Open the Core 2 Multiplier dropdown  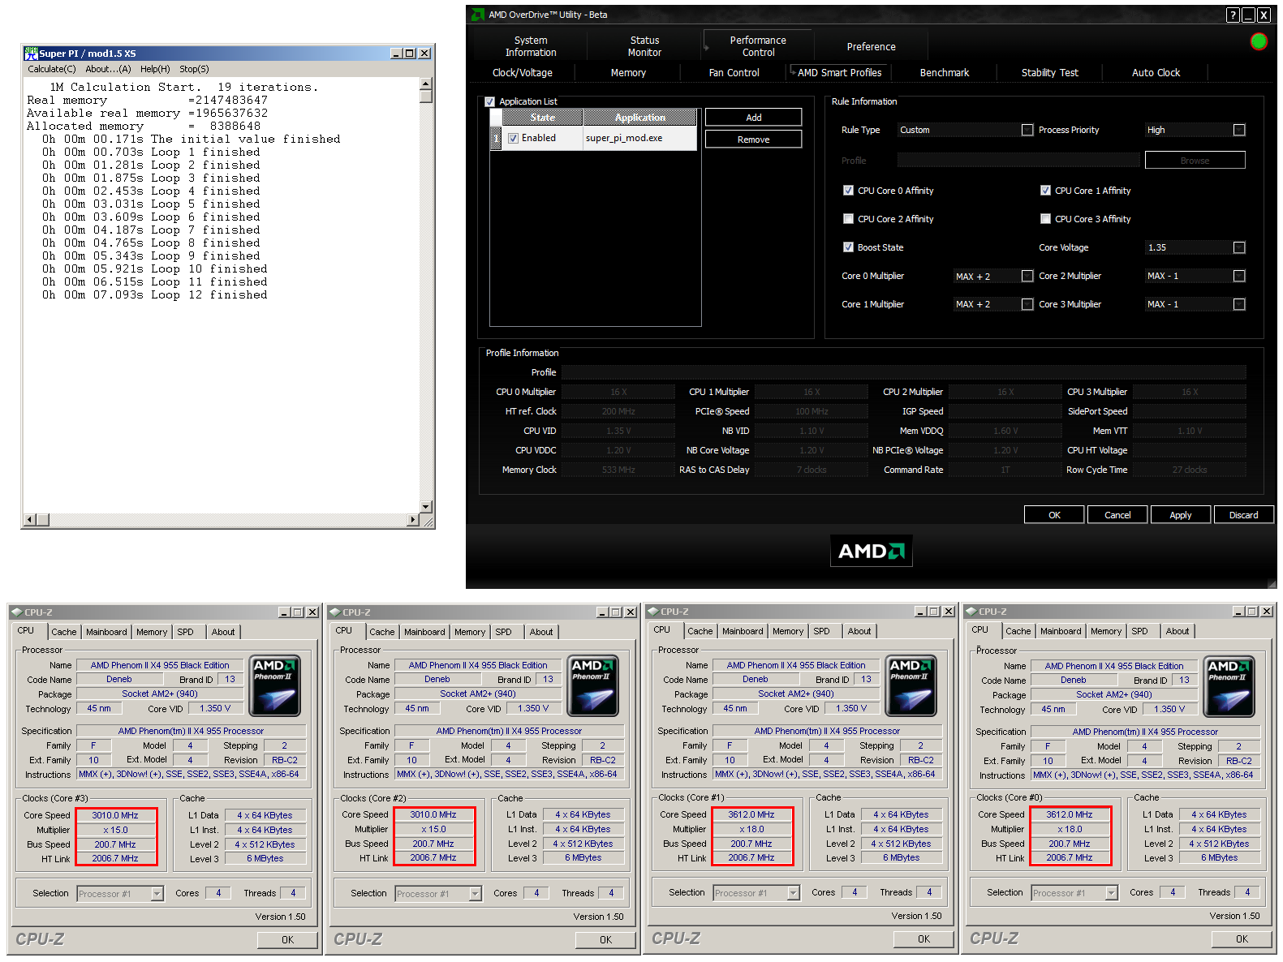coord(1239,276)
